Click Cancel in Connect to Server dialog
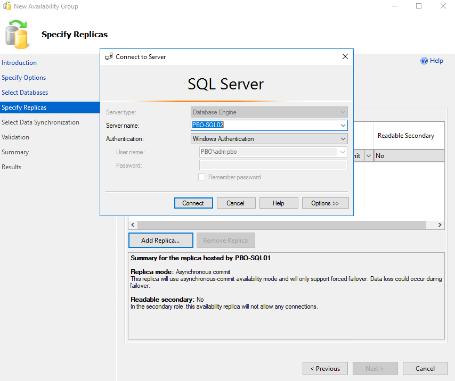 tap(236, 203)
